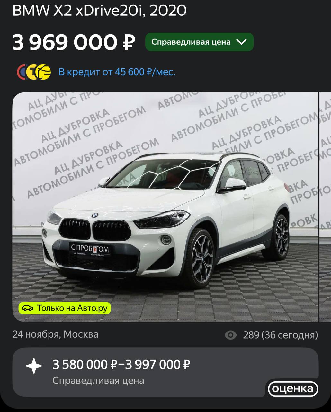Image resolution: width=331 pixels, height=412 pixels.
Task: Tap the Справедливая цена caption in the card
Action: coord(98,380)
